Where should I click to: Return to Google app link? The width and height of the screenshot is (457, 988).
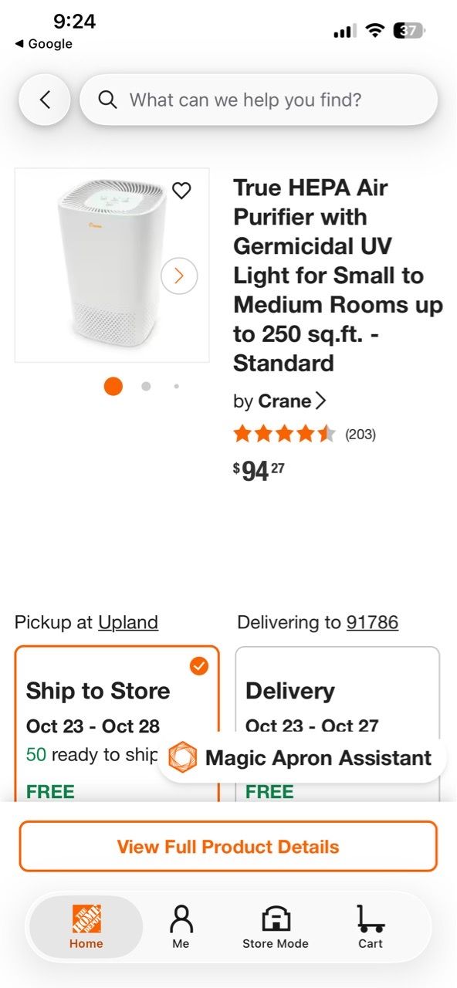click(x=43, y=44)
